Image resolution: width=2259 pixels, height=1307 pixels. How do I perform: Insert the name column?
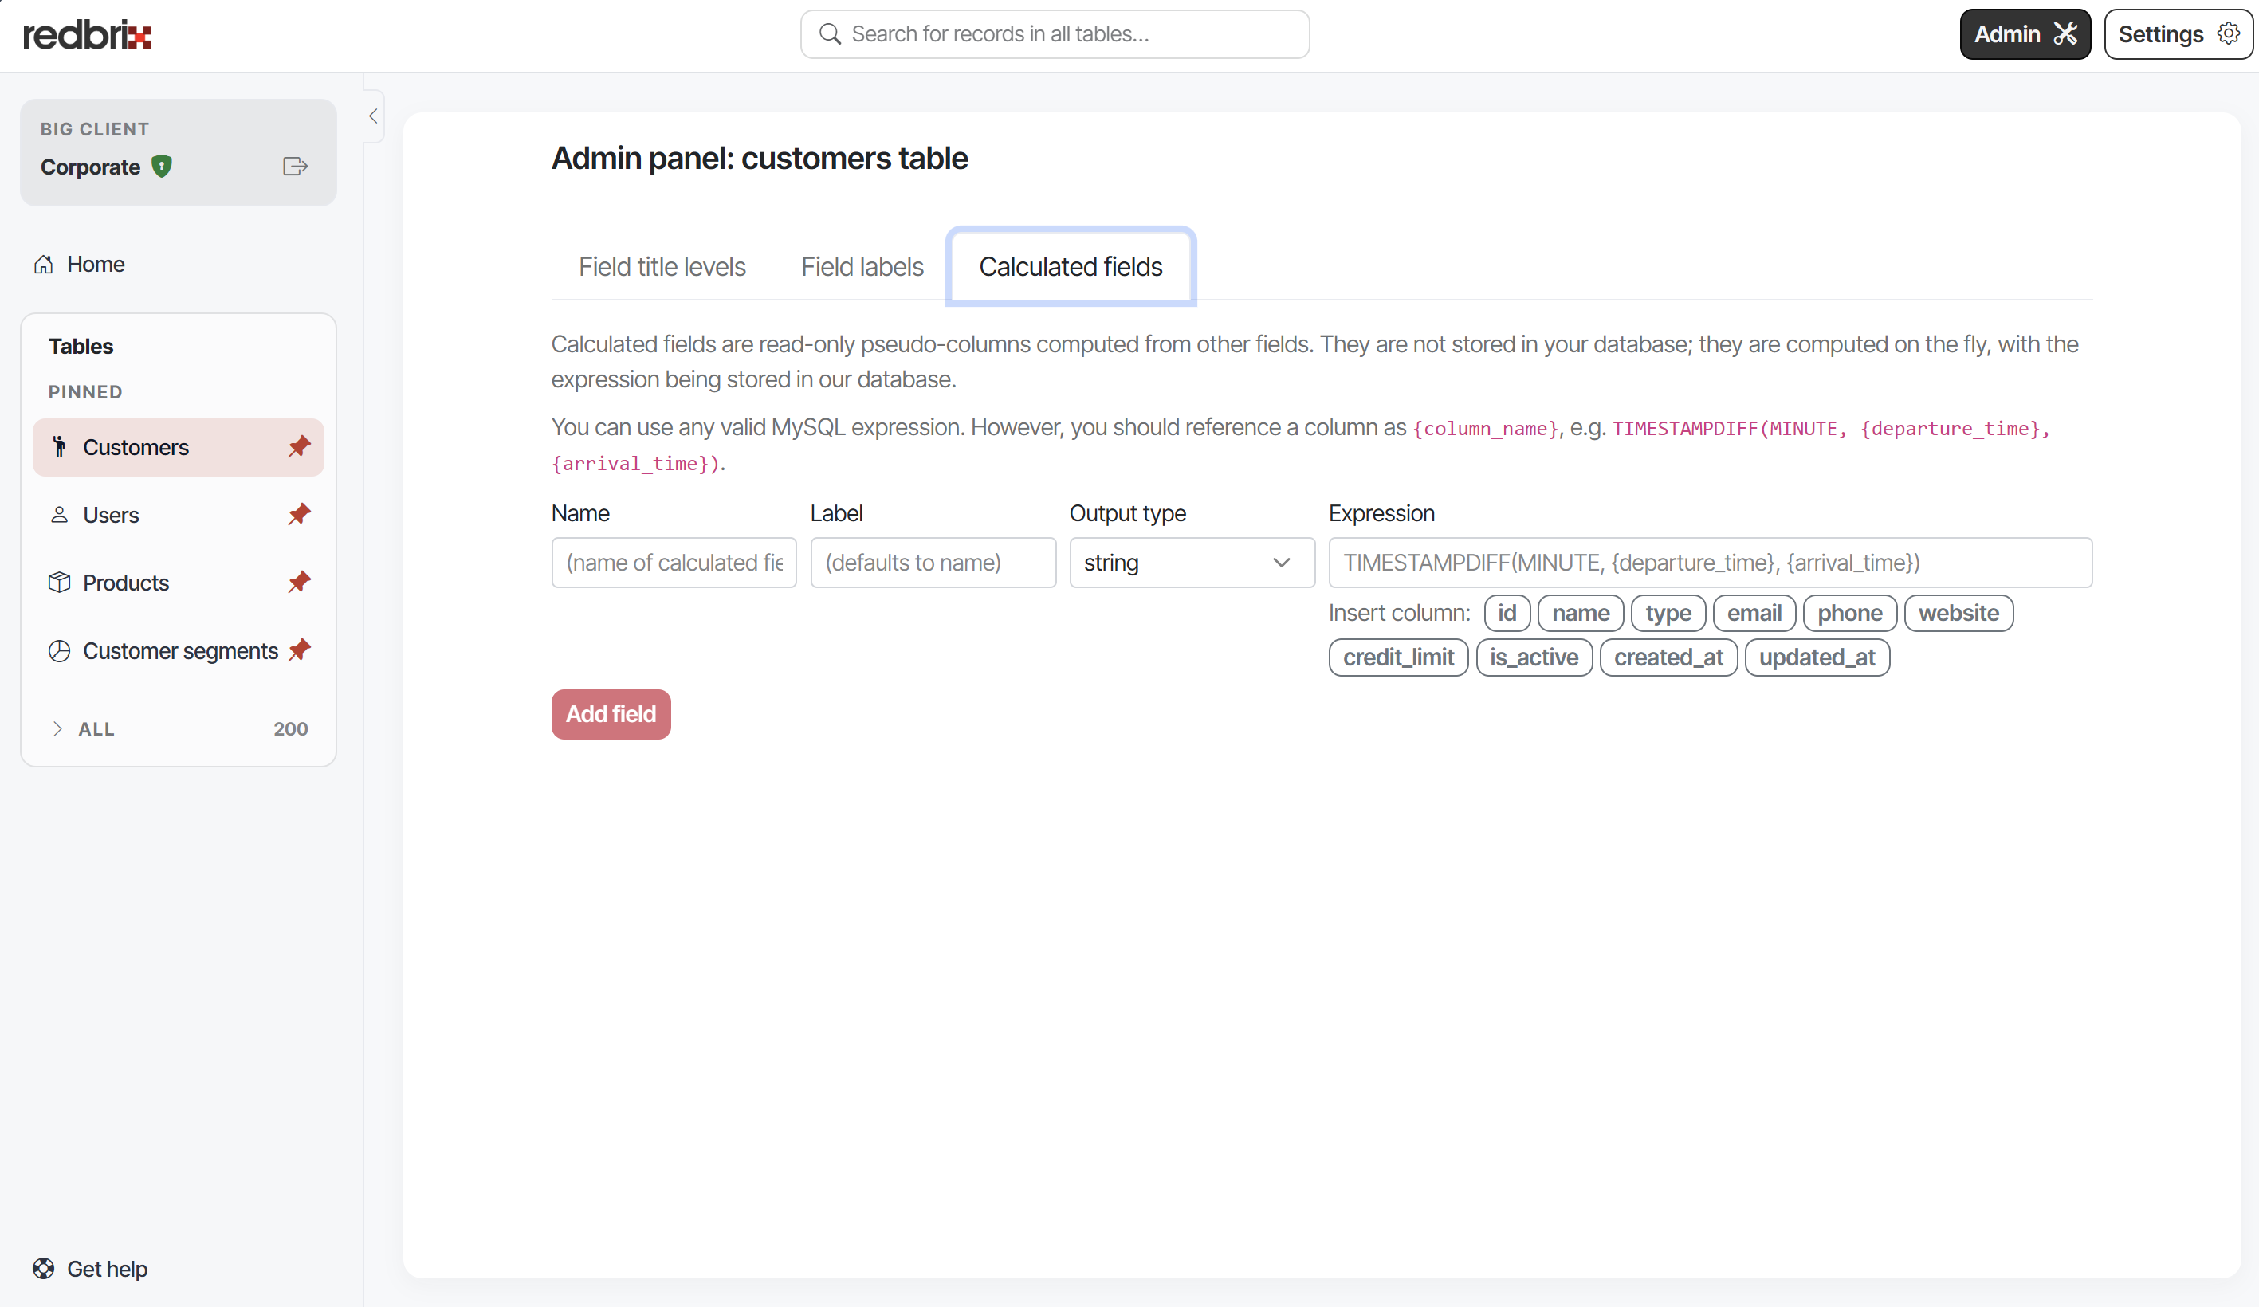point(1581,613)
